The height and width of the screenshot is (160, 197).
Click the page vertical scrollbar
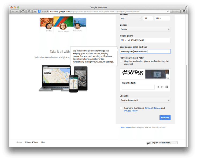[x=187, y=106]
